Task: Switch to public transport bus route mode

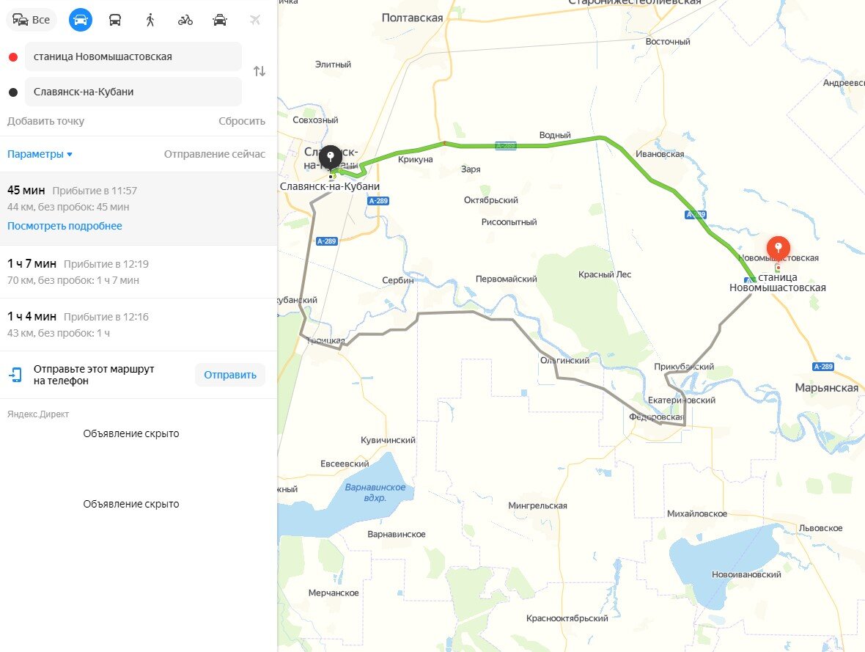Action: (114, 20)
